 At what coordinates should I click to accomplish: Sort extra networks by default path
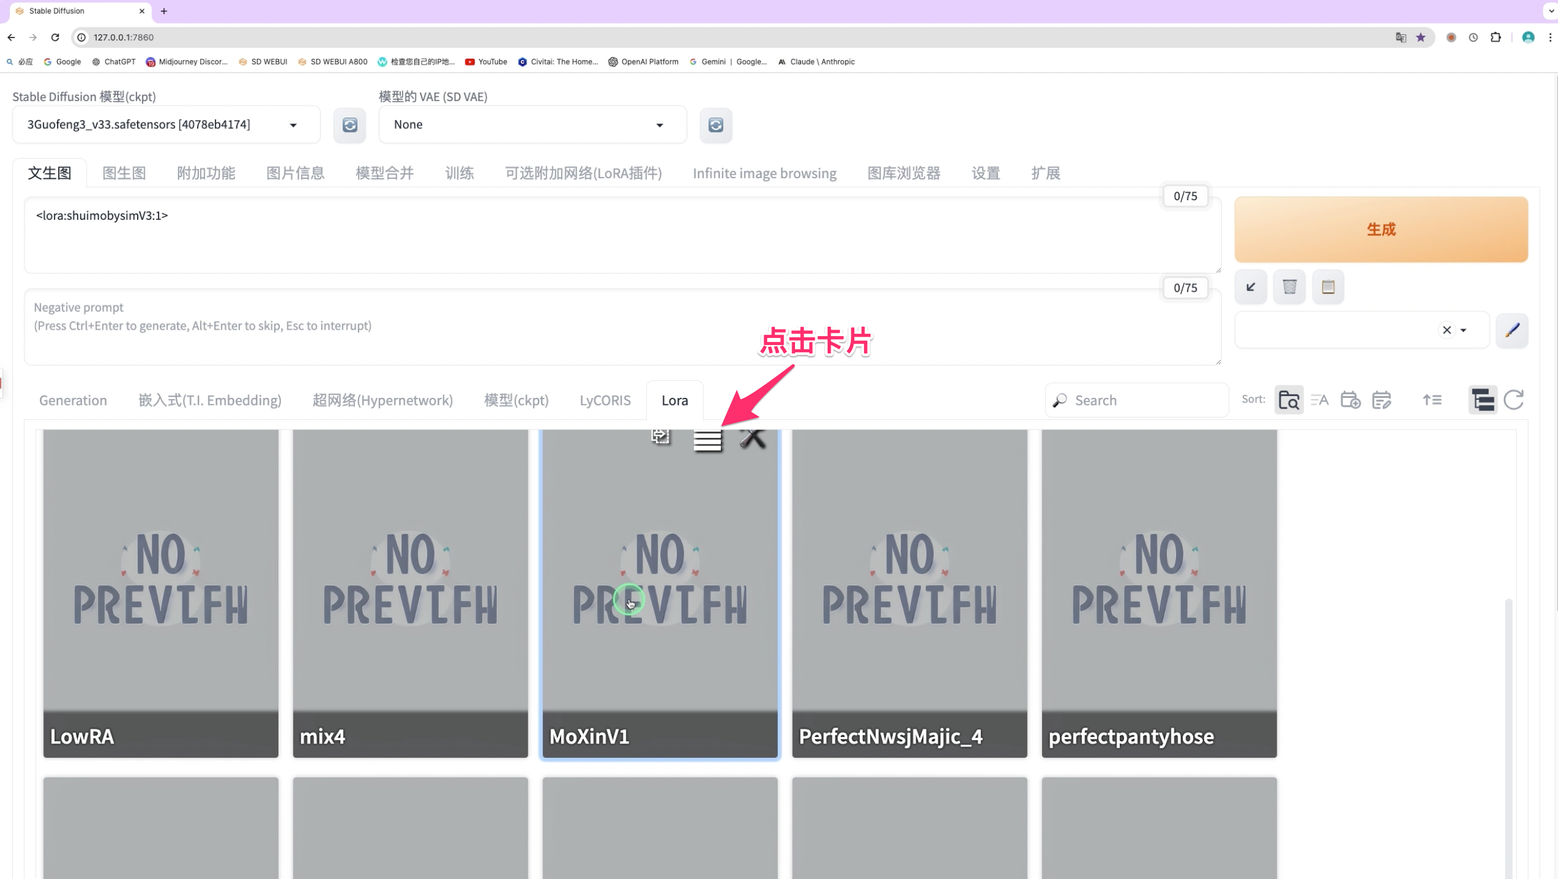click(x=1289, y=400)
